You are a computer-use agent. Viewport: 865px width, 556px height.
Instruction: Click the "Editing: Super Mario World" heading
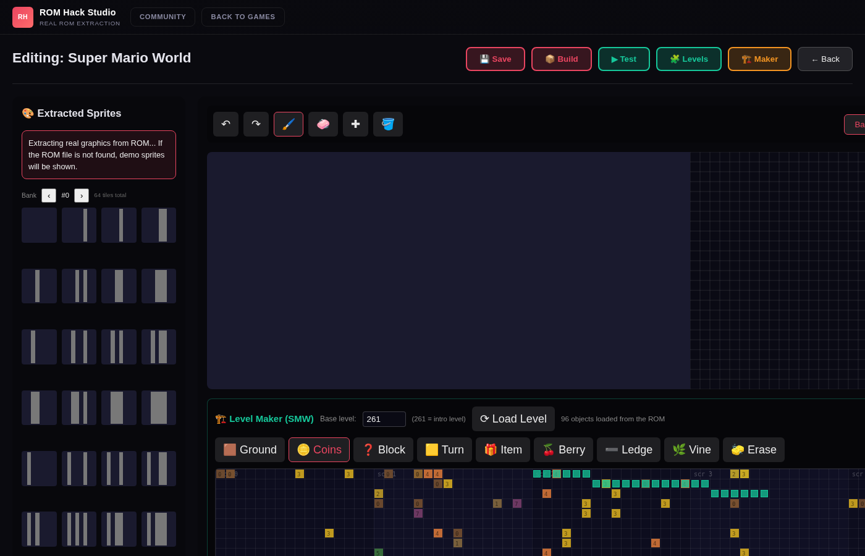102,58
